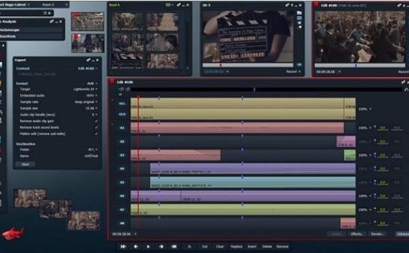Zoom in the timeline with right magnifier
The width and height of the screenshot is (409, 253).
pos(127,89)
